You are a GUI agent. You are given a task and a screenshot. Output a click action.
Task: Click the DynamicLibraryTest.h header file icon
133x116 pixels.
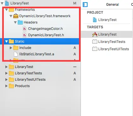25,35
